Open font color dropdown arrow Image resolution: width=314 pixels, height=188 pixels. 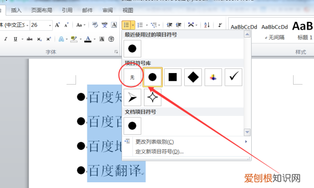click(95, 39)
